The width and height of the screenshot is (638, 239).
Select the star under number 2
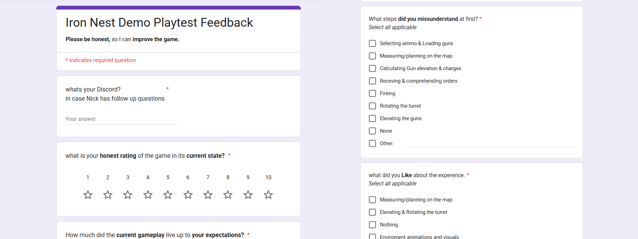click(108, 195)
